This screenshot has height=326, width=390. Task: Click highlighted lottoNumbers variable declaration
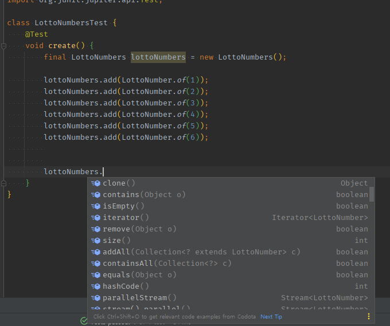coord(158,57)
